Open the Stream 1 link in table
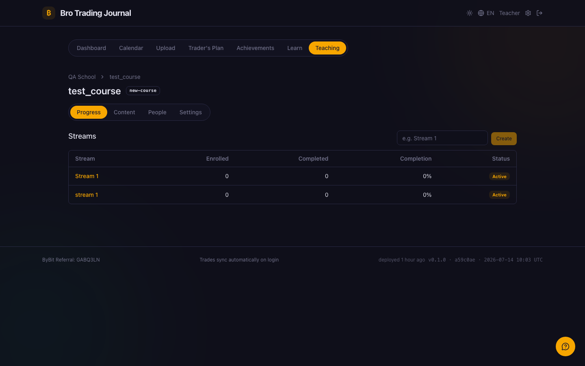This screenshot has width=585, height=366. pyautogui.click(x=87, y=176)
